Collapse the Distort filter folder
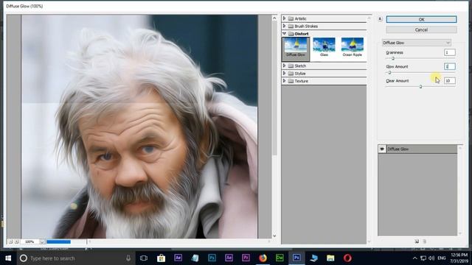The width and height of the screenshot is (472, 265). 284,34
